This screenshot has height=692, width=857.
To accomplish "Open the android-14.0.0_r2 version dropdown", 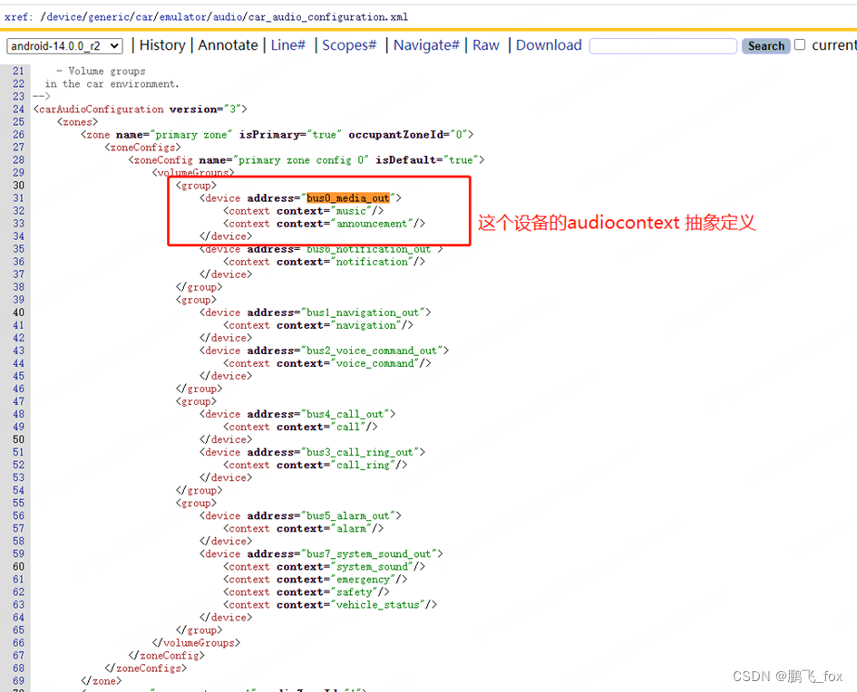I will click(x=64, y=46).
